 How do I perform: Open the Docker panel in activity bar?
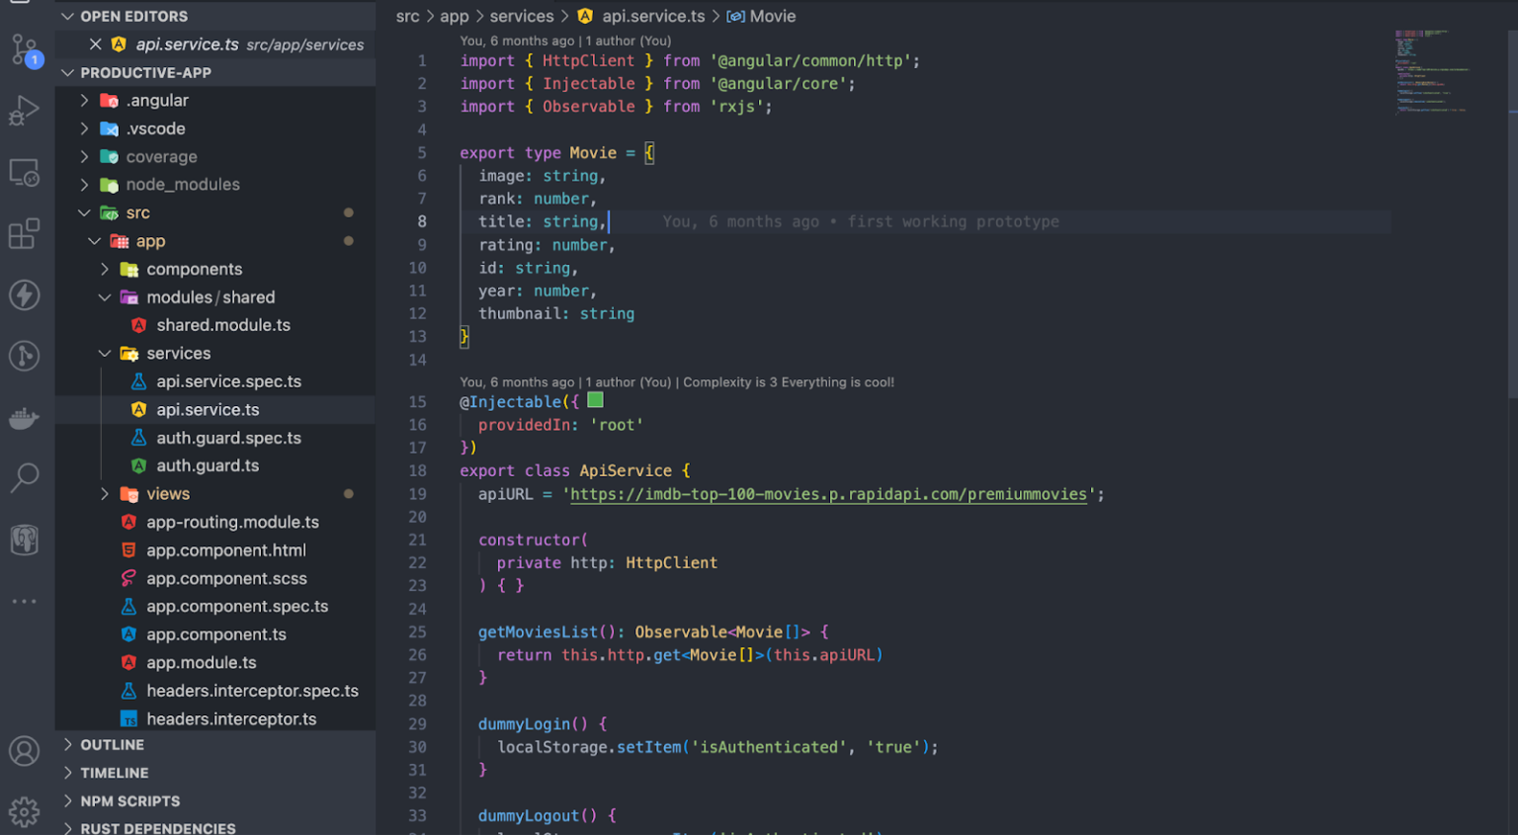click(24, 417)
